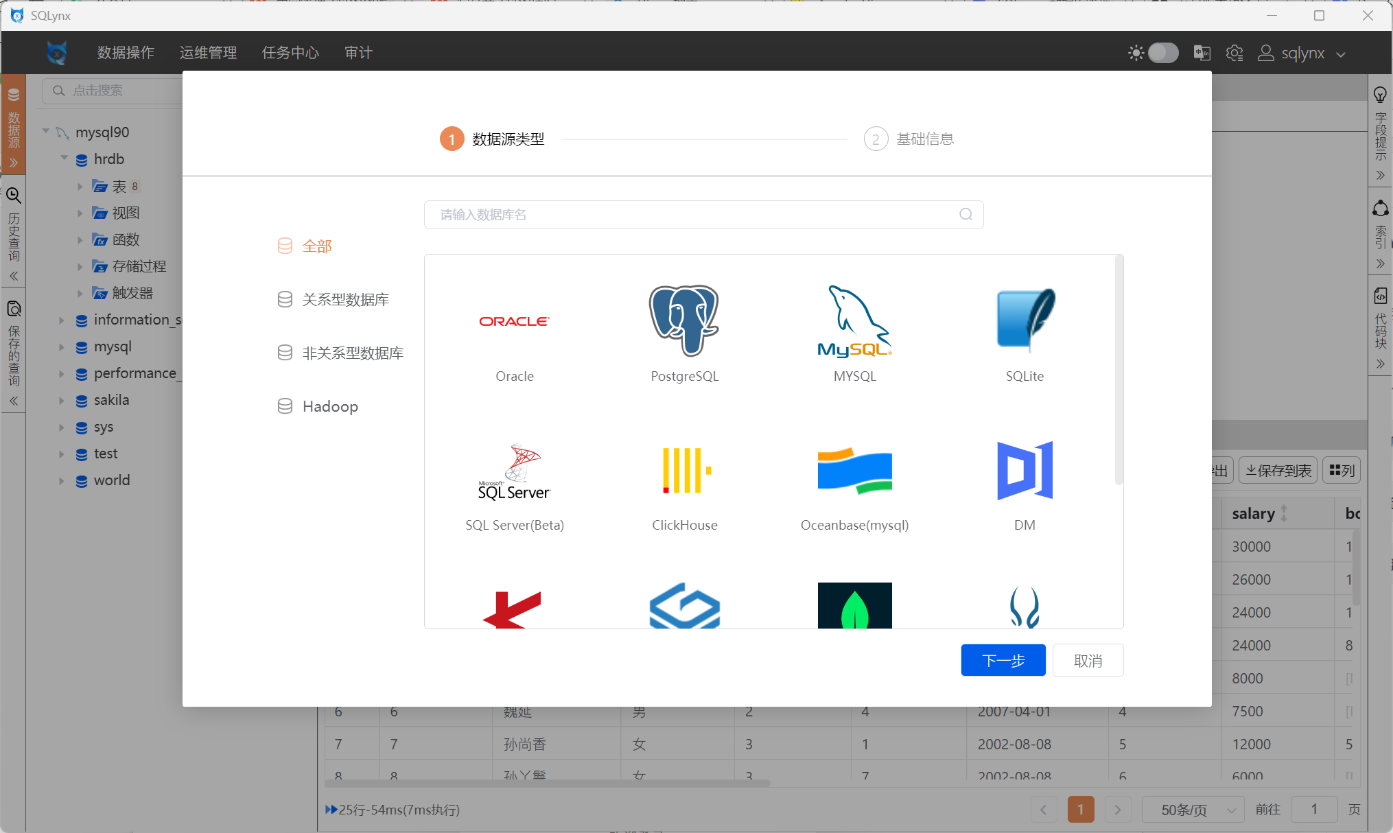Viewport: 1393px width, 833px height.
Task: Open the 50条/页 page size dropdown
Action: pos(1193,810)
